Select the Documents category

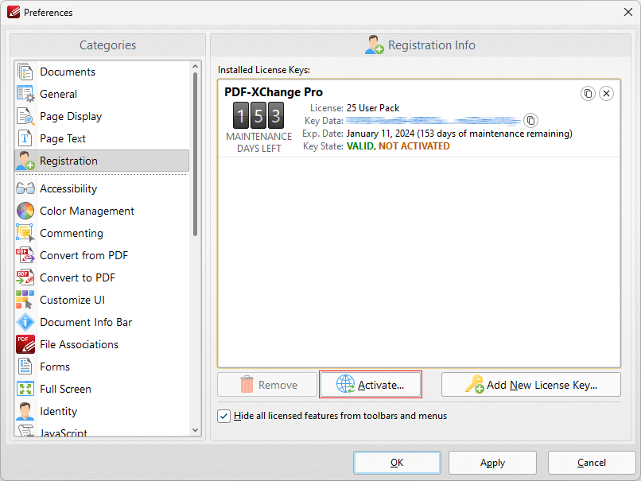102,72
